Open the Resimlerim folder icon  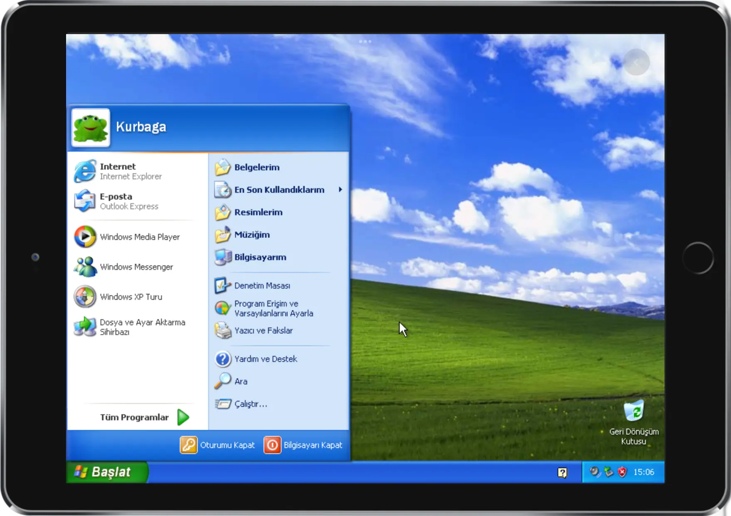[223, 212]
